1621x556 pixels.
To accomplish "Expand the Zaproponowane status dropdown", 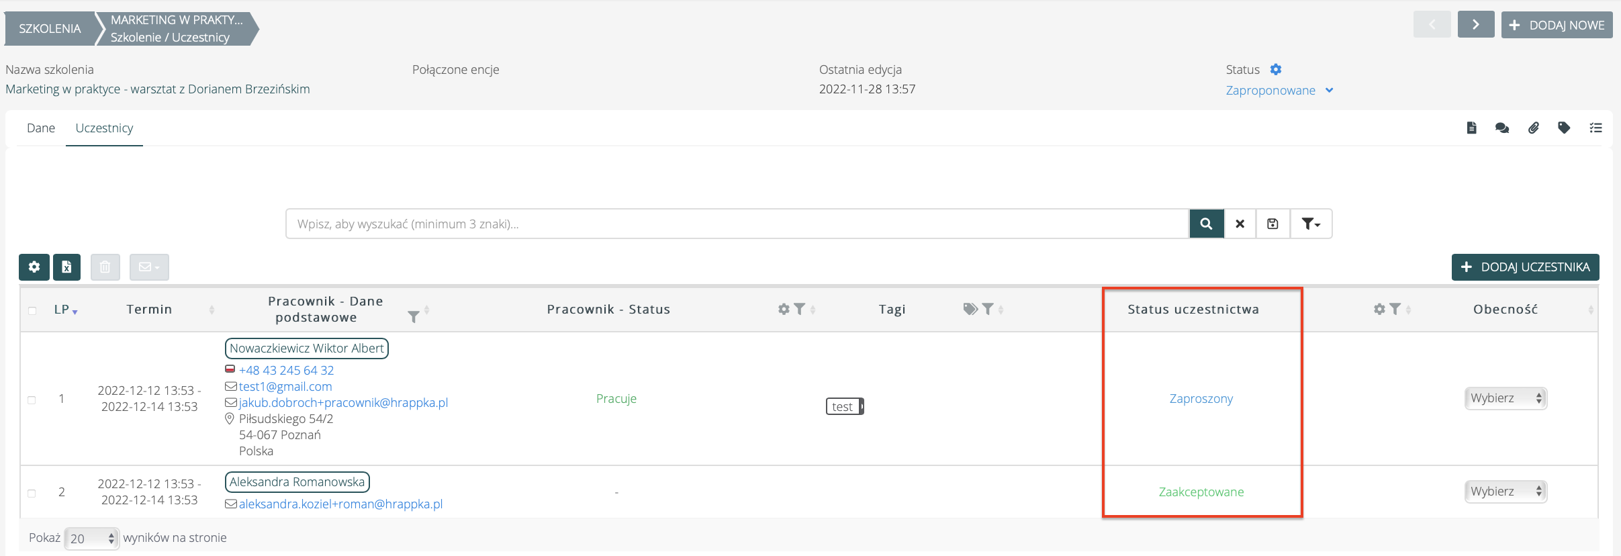I will (1279, 90).
